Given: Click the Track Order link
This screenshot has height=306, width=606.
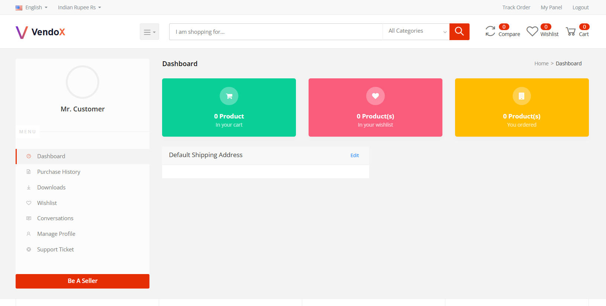Looking at the screenshot, I should click(516, 7).
